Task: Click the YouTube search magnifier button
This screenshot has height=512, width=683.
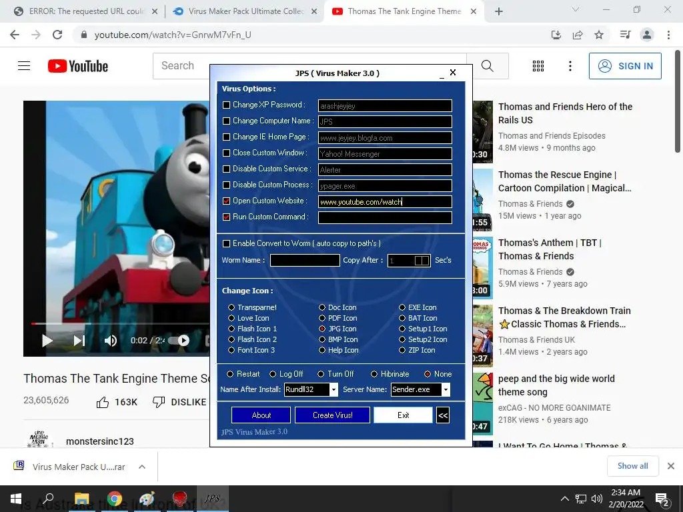Action: tap(488, 66)
